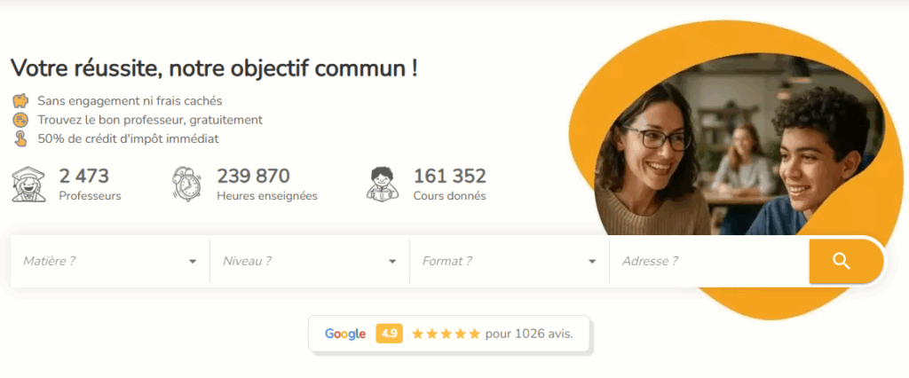
Task: Click the graduate professor icon
Action: [x=29, y=185]
